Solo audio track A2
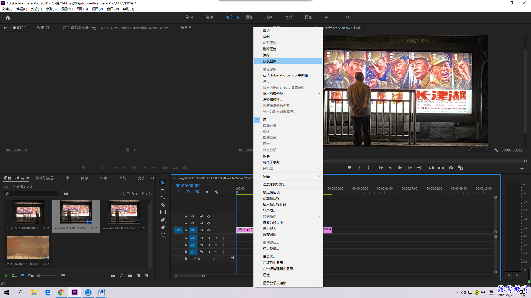This screenshot has width=531, height=298. (216, 245)
